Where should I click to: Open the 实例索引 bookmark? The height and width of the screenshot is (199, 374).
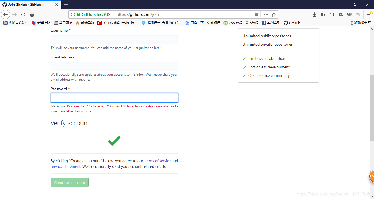(271, 23)
